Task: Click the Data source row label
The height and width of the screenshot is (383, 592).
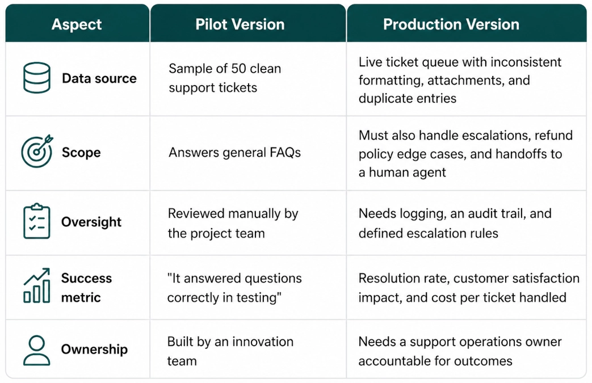Action: pyautogui.click(x=99, y=78)
